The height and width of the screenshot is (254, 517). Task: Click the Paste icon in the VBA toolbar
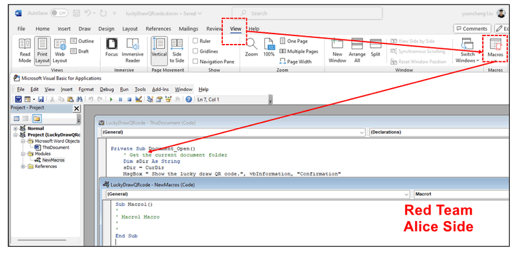[x=70, y=100]
